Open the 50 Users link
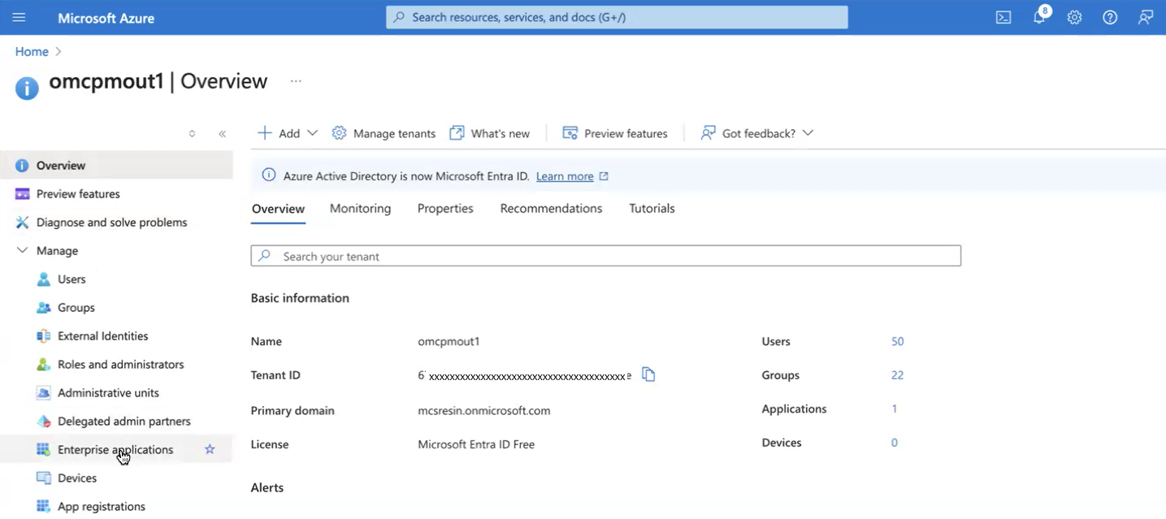Viewport: 1166px width, 519px height. [897, 341]
